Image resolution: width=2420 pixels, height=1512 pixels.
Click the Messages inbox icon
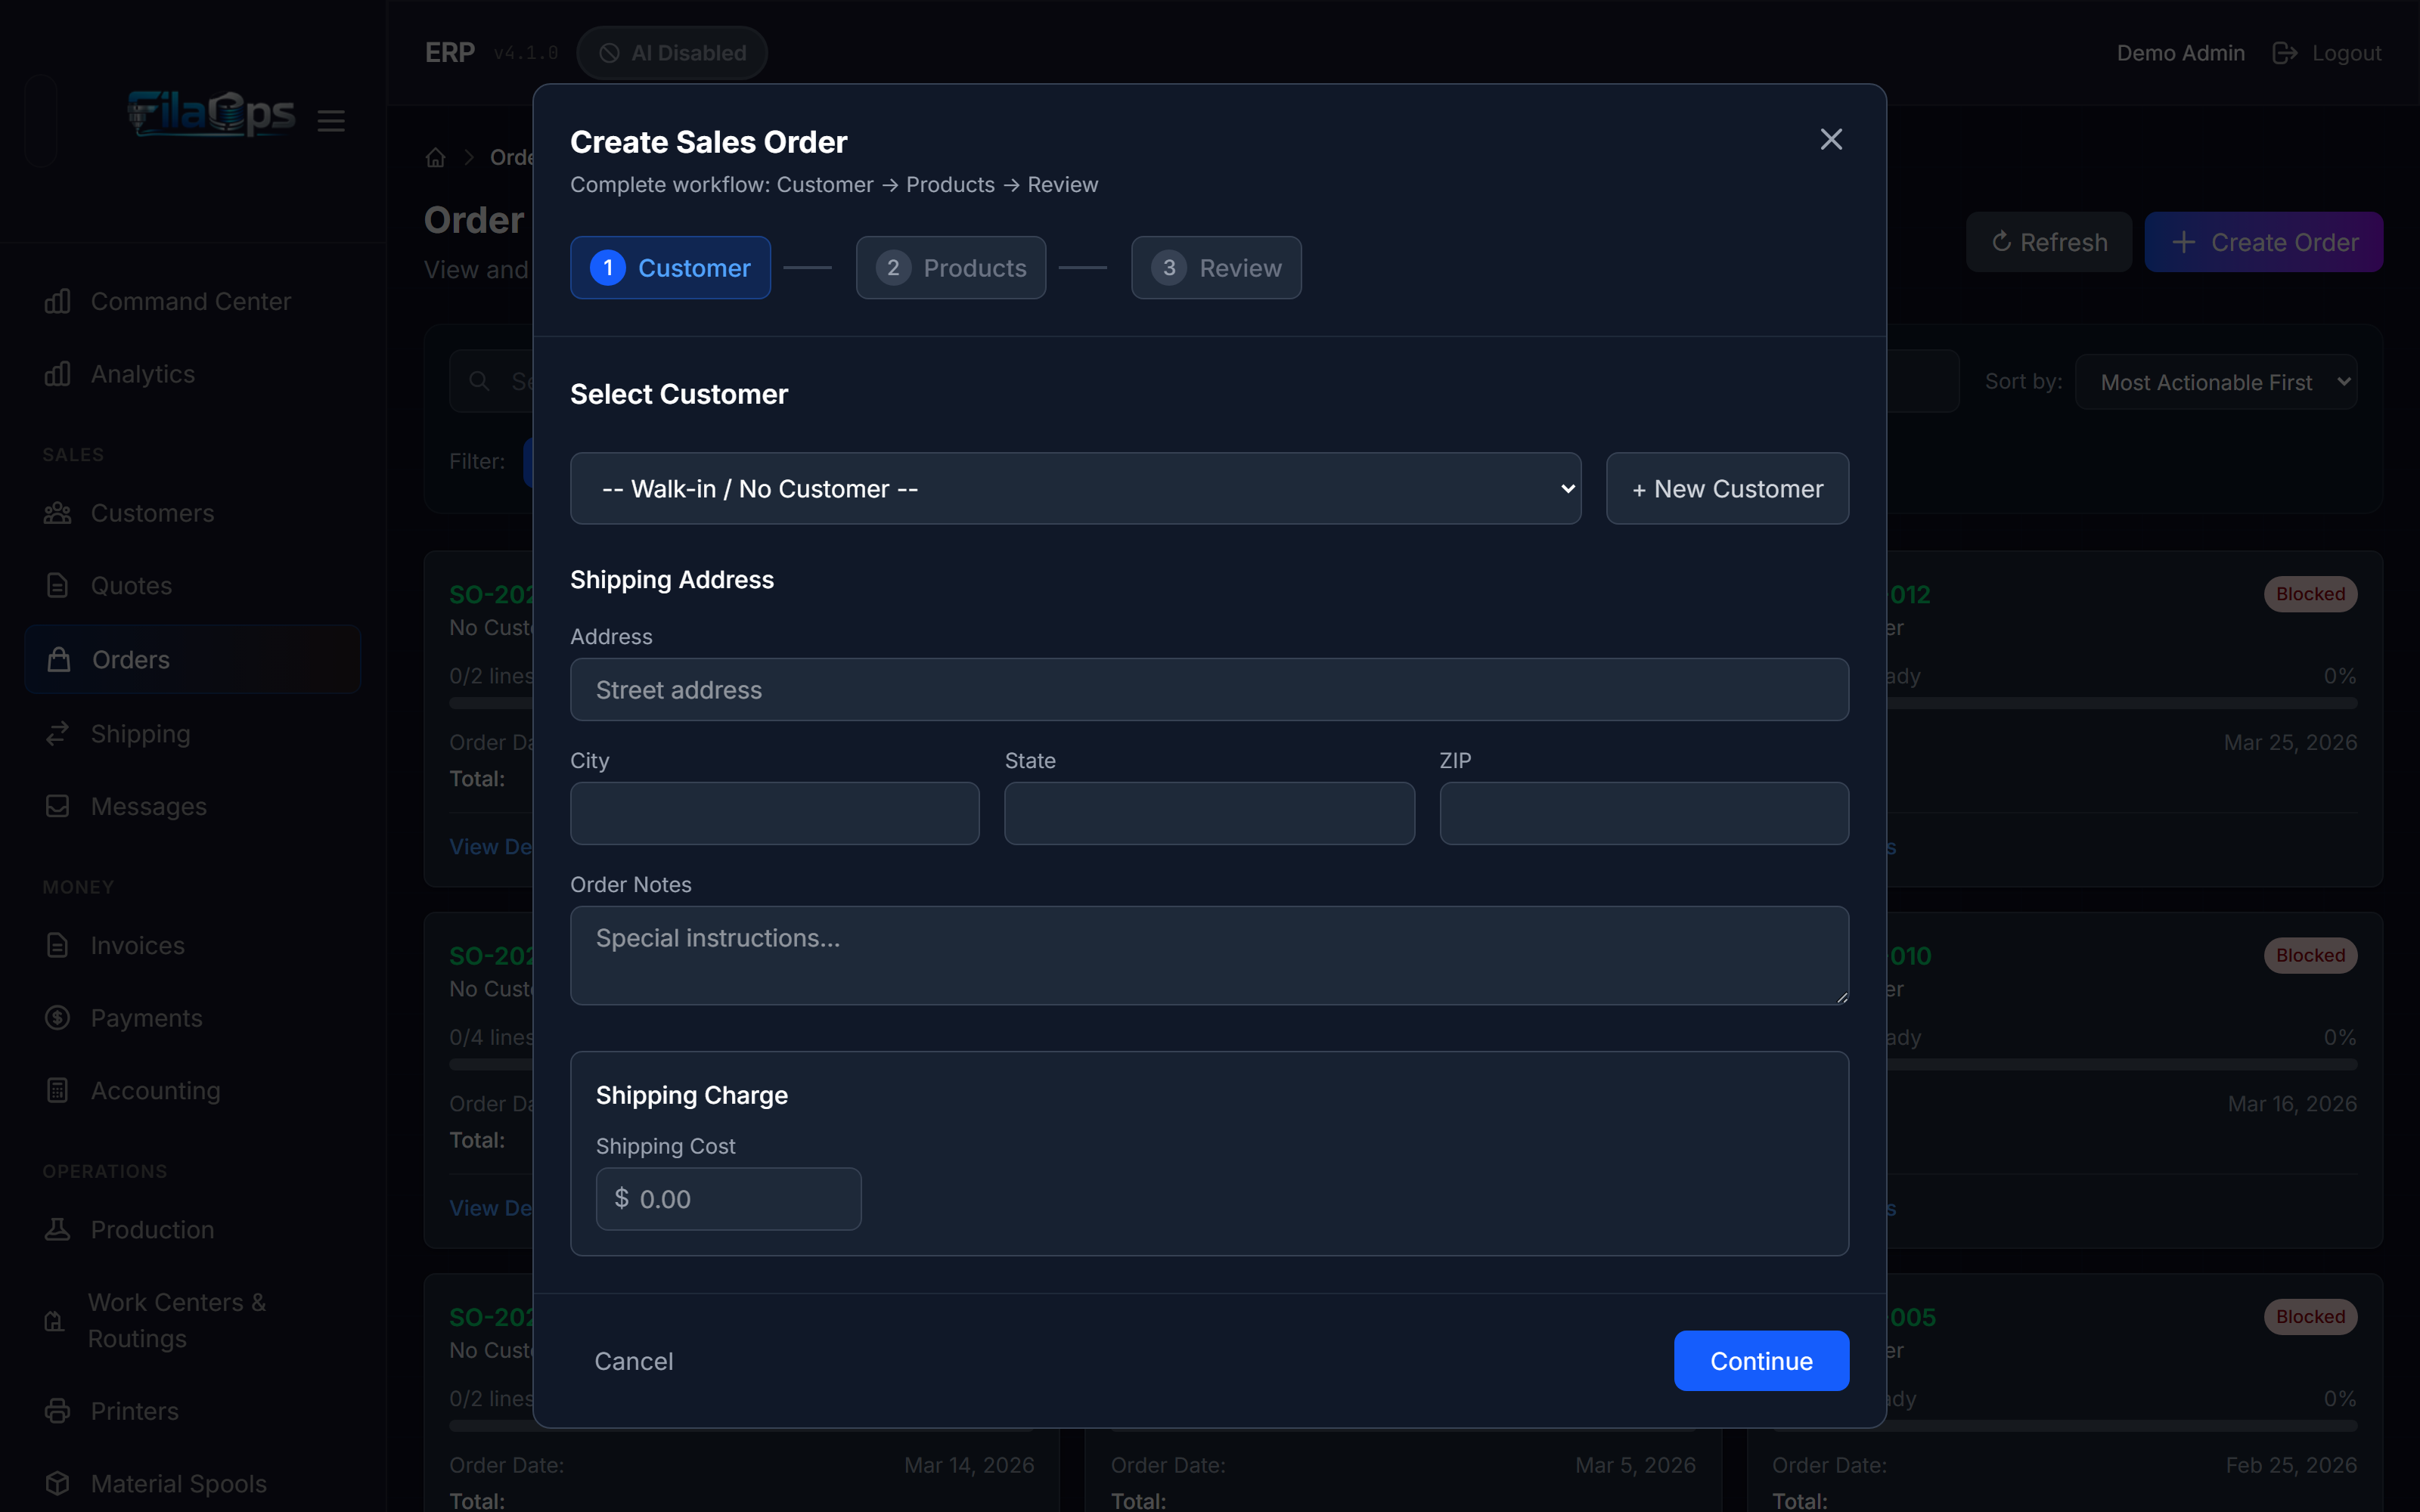pyautogui.click(x=58, y=806)
